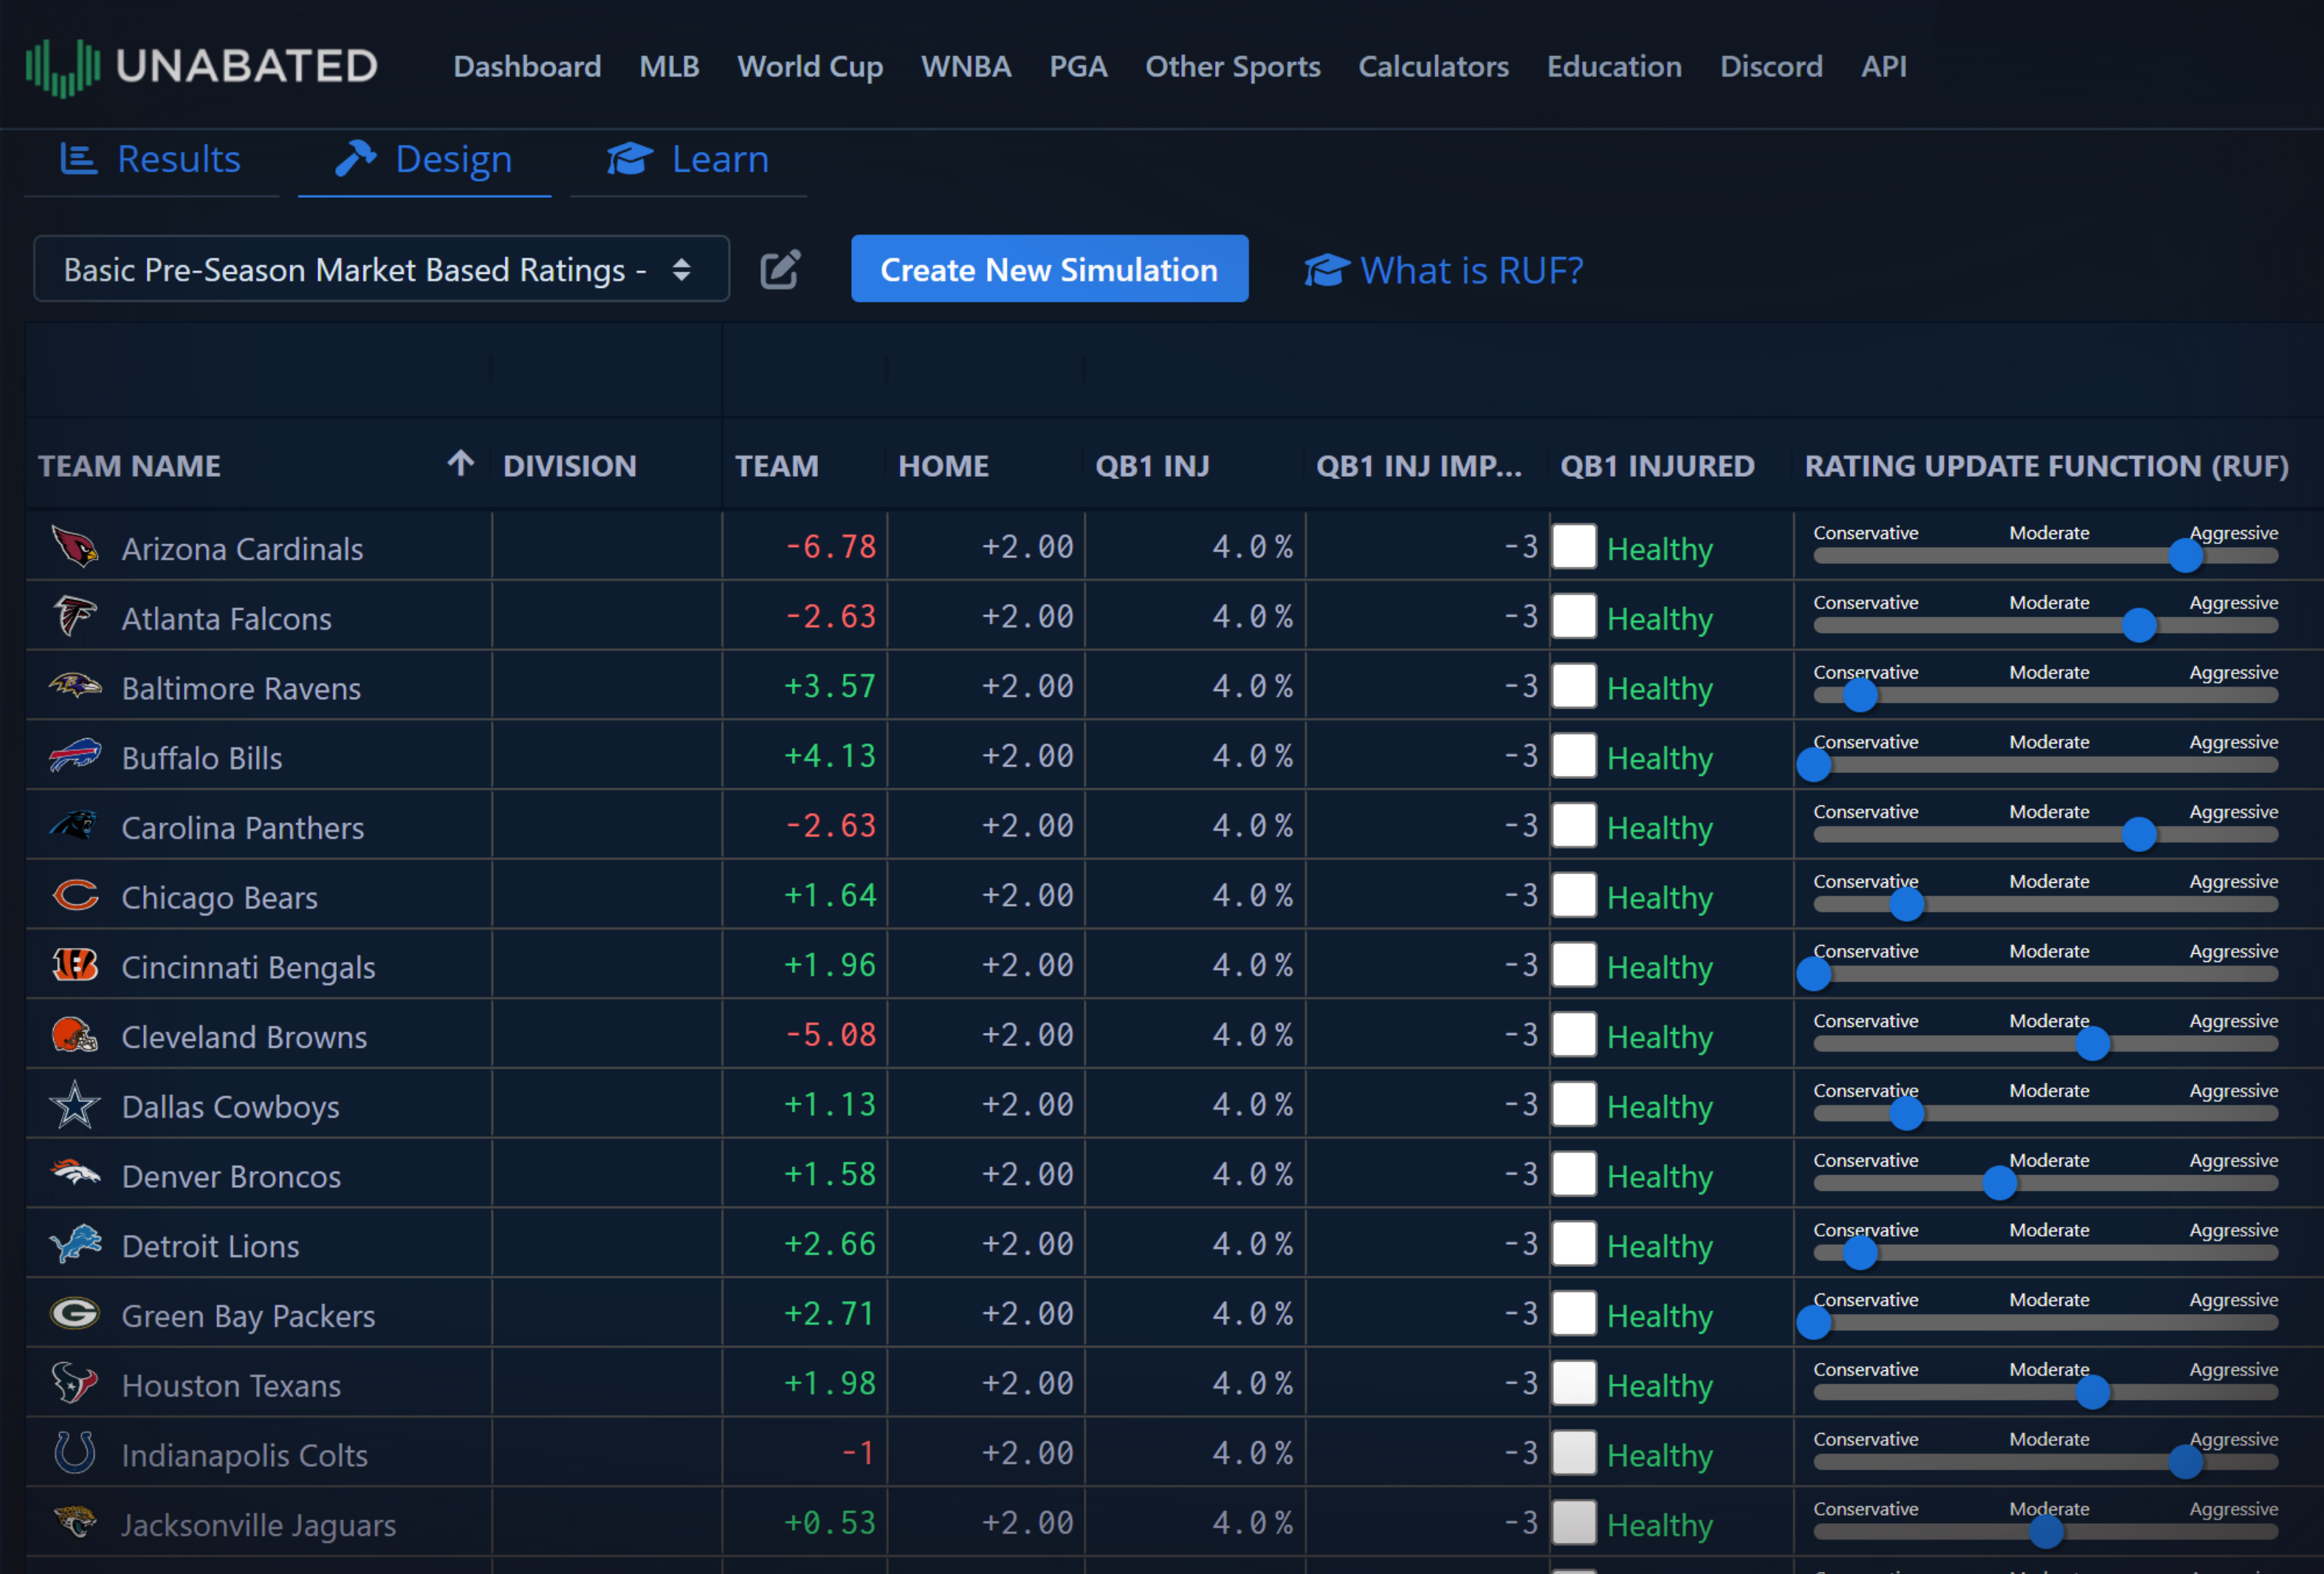
Task: Click the Results chart icon
Action: click(x=79, y=159)
